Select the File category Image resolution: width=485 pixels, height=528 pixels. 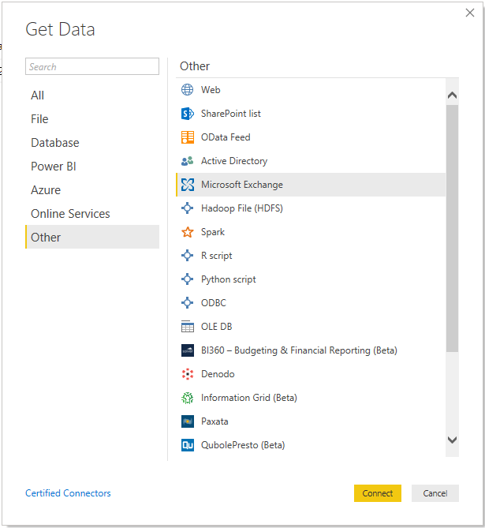click(x=92, y=119)
